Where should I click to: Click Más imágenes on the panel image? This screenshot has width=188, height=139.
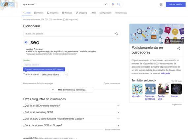(x=174, y=41)
